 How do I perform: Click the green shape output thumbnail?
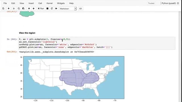click(27, 14)
